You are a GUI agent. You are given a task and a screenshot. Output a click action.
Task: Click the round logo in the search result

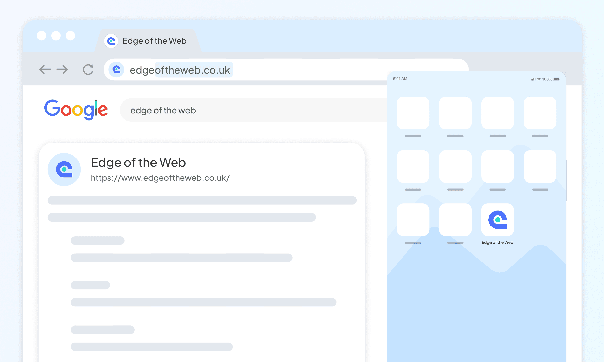(x=64, y=169)
